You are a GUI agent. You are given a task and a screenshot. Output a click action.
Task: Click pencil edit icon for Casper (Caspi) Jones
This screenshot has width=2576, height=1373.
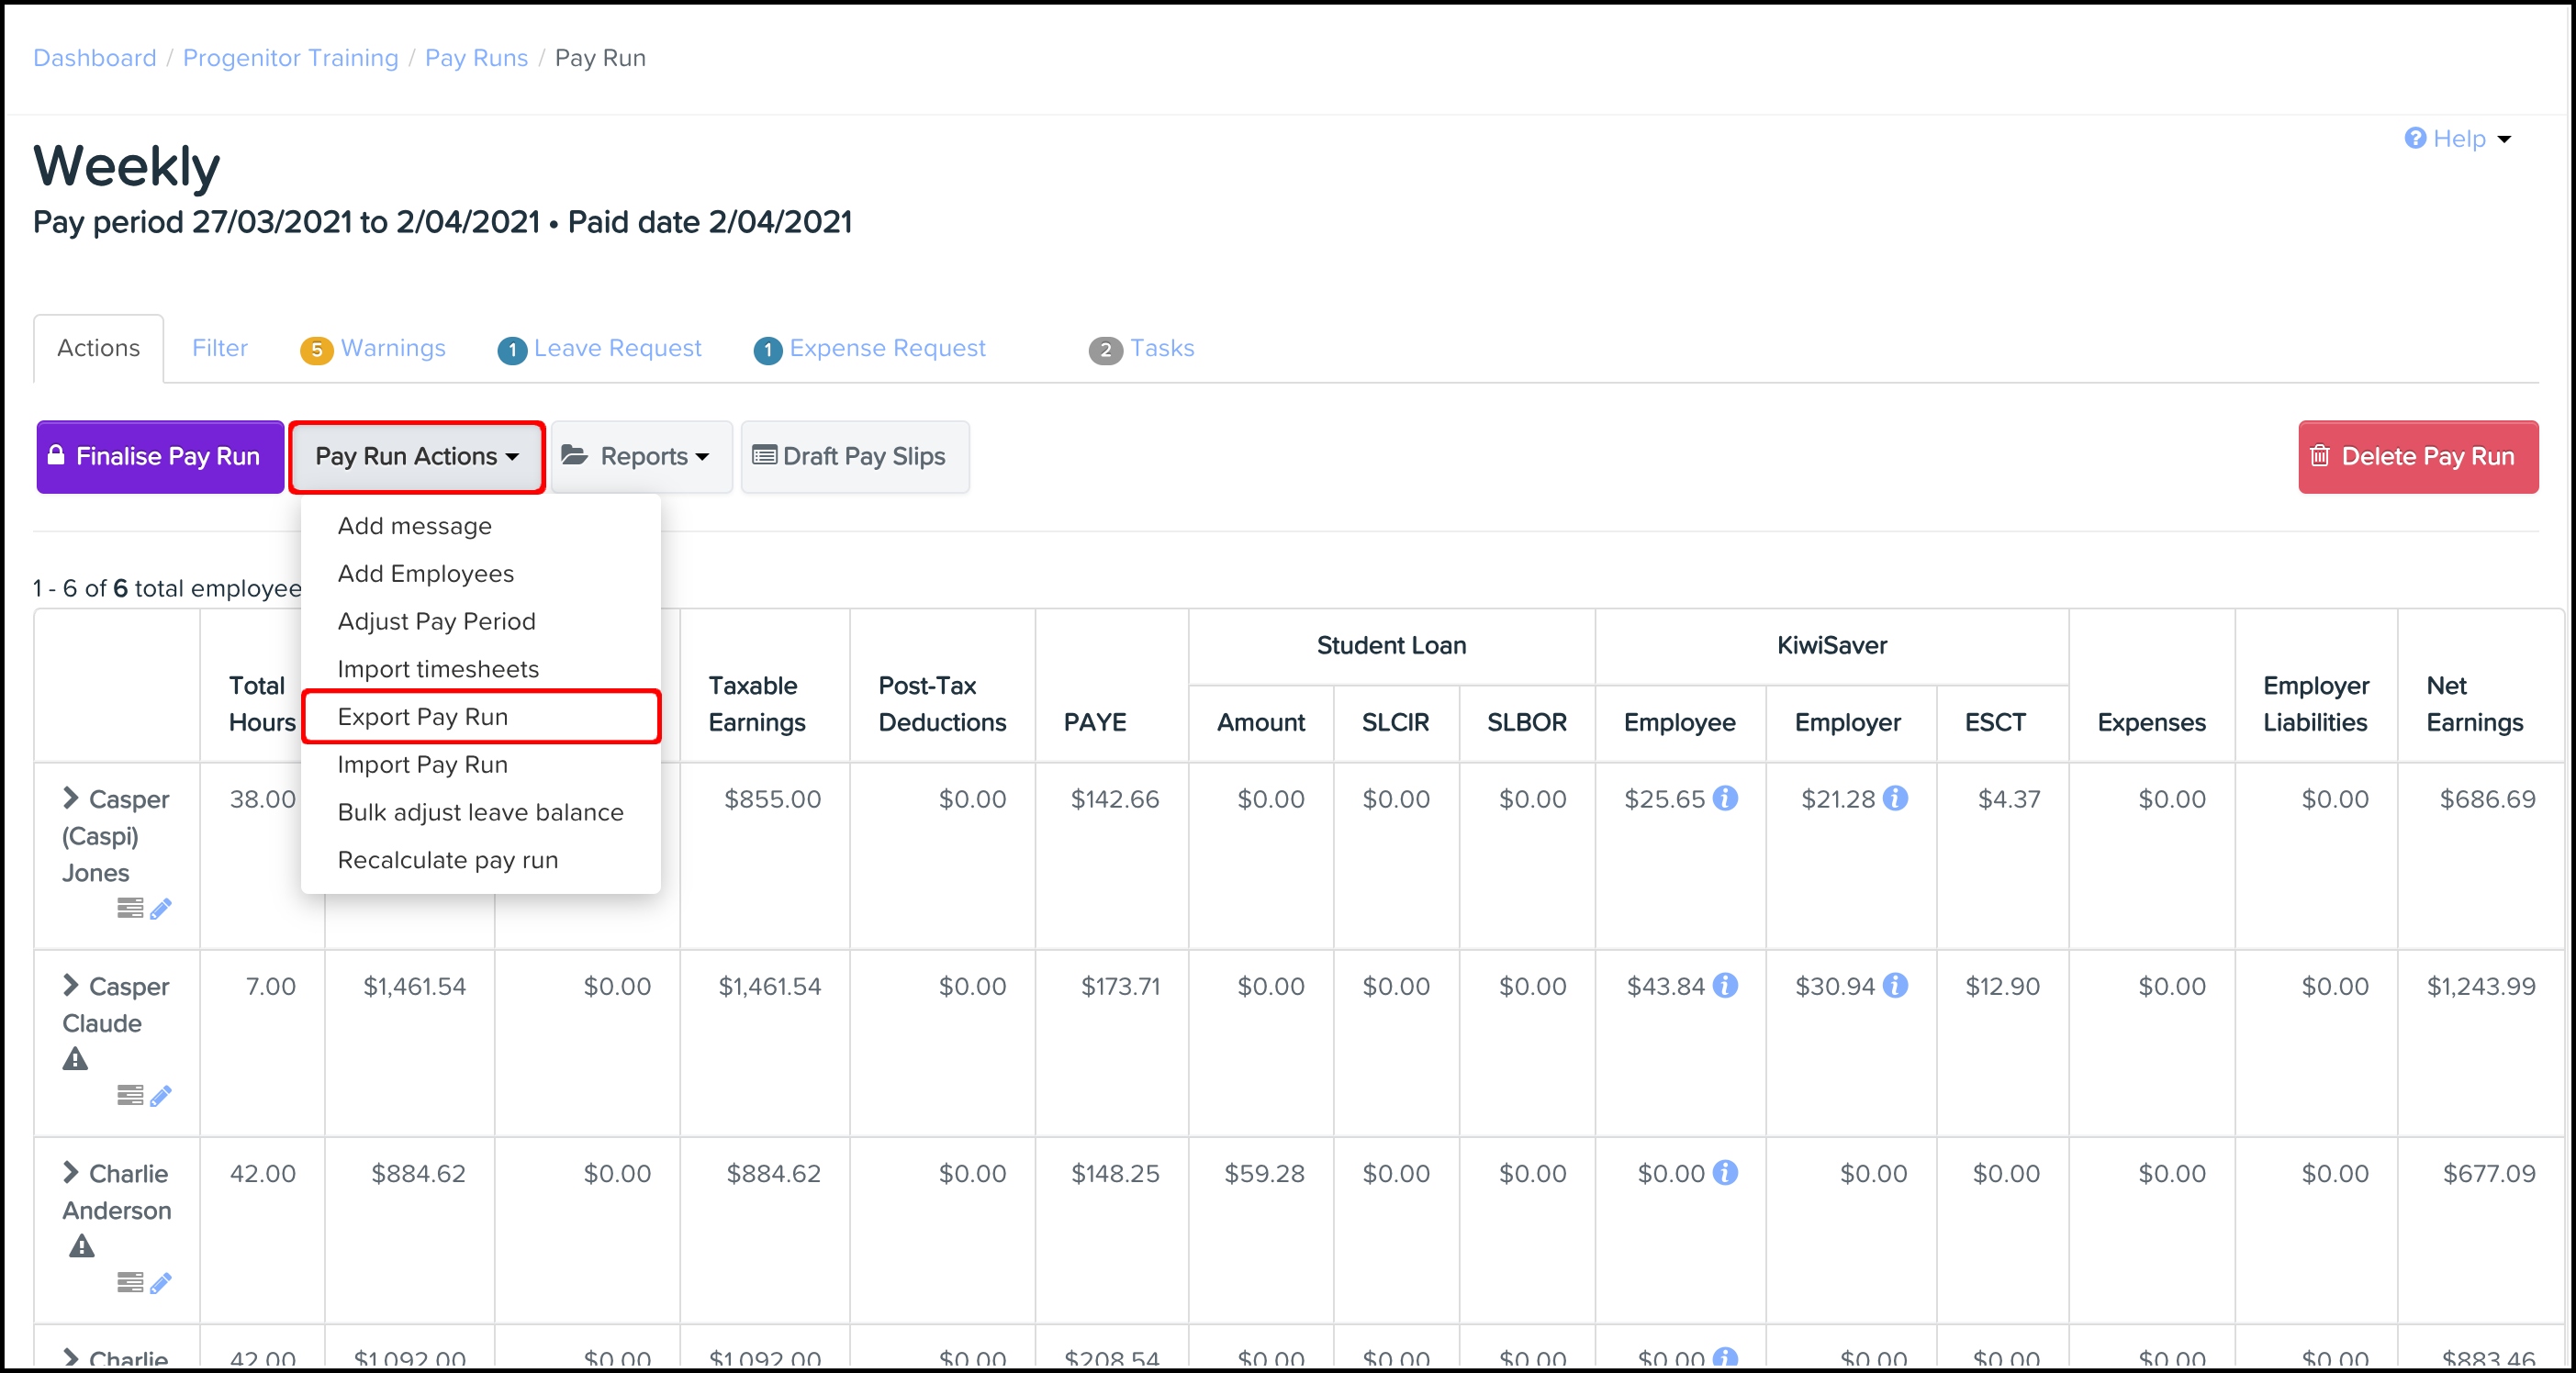161,908
